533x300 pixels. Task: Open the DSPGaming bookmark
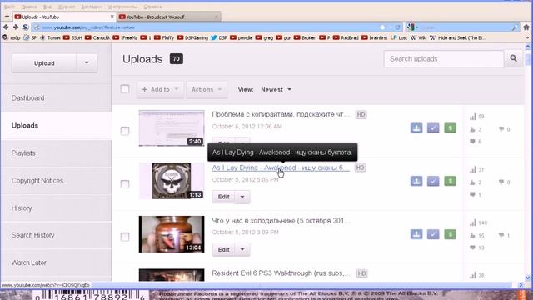point(192,37)
